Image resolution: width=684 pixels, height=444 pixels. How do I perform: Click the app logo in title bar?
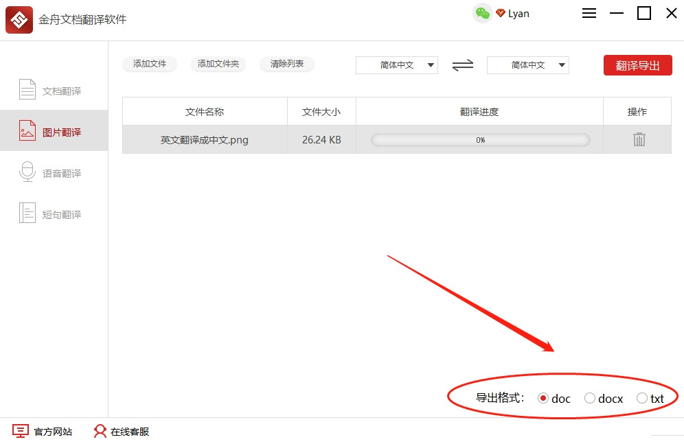[19, 19]
